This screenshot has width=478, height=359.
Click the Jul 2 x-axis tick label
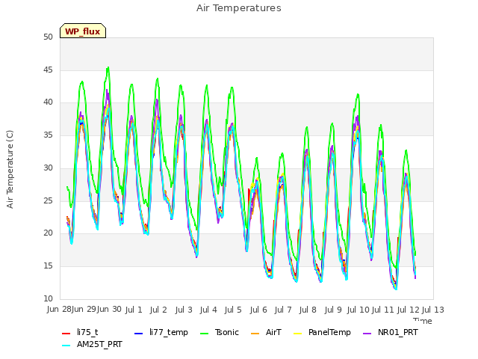pyautogui.click(x=158, y=310)
